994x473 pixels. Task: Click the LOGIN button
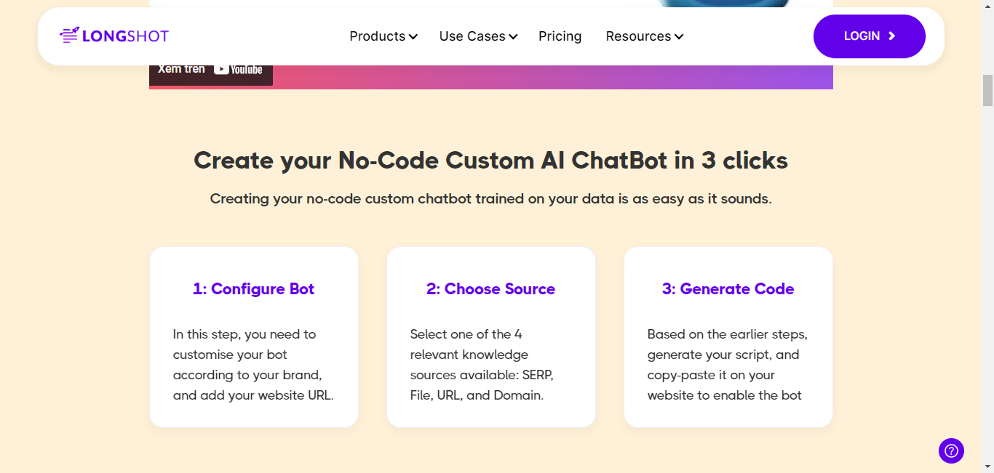(870, 36)
